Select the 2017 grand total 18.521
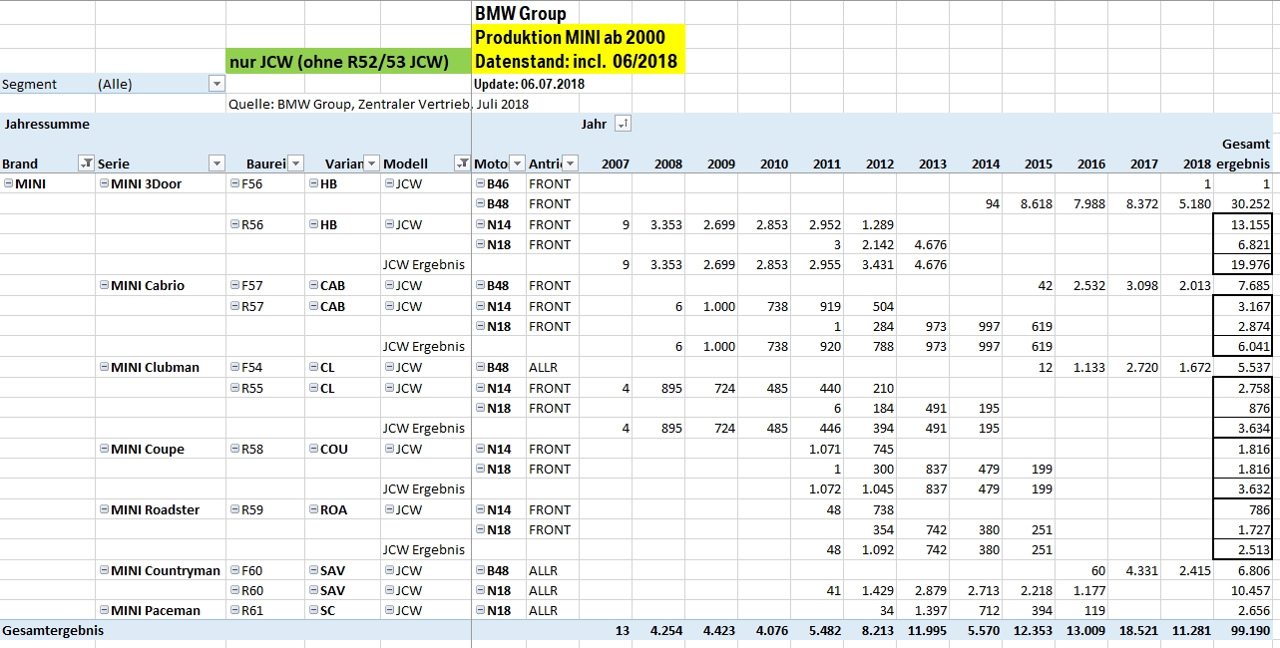Viewport: 1280px width, 648px height. point(1137,630)
